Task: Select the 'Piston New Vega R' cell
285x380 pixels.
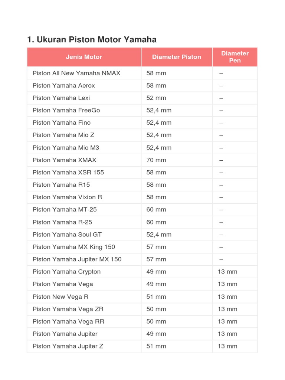Action: pyautogui.click(x=60, y=297)
